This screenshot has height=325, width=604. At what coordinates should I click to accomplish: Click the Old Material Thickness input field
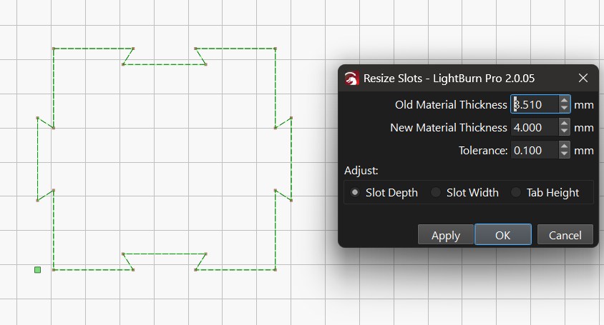click(534, 105)
